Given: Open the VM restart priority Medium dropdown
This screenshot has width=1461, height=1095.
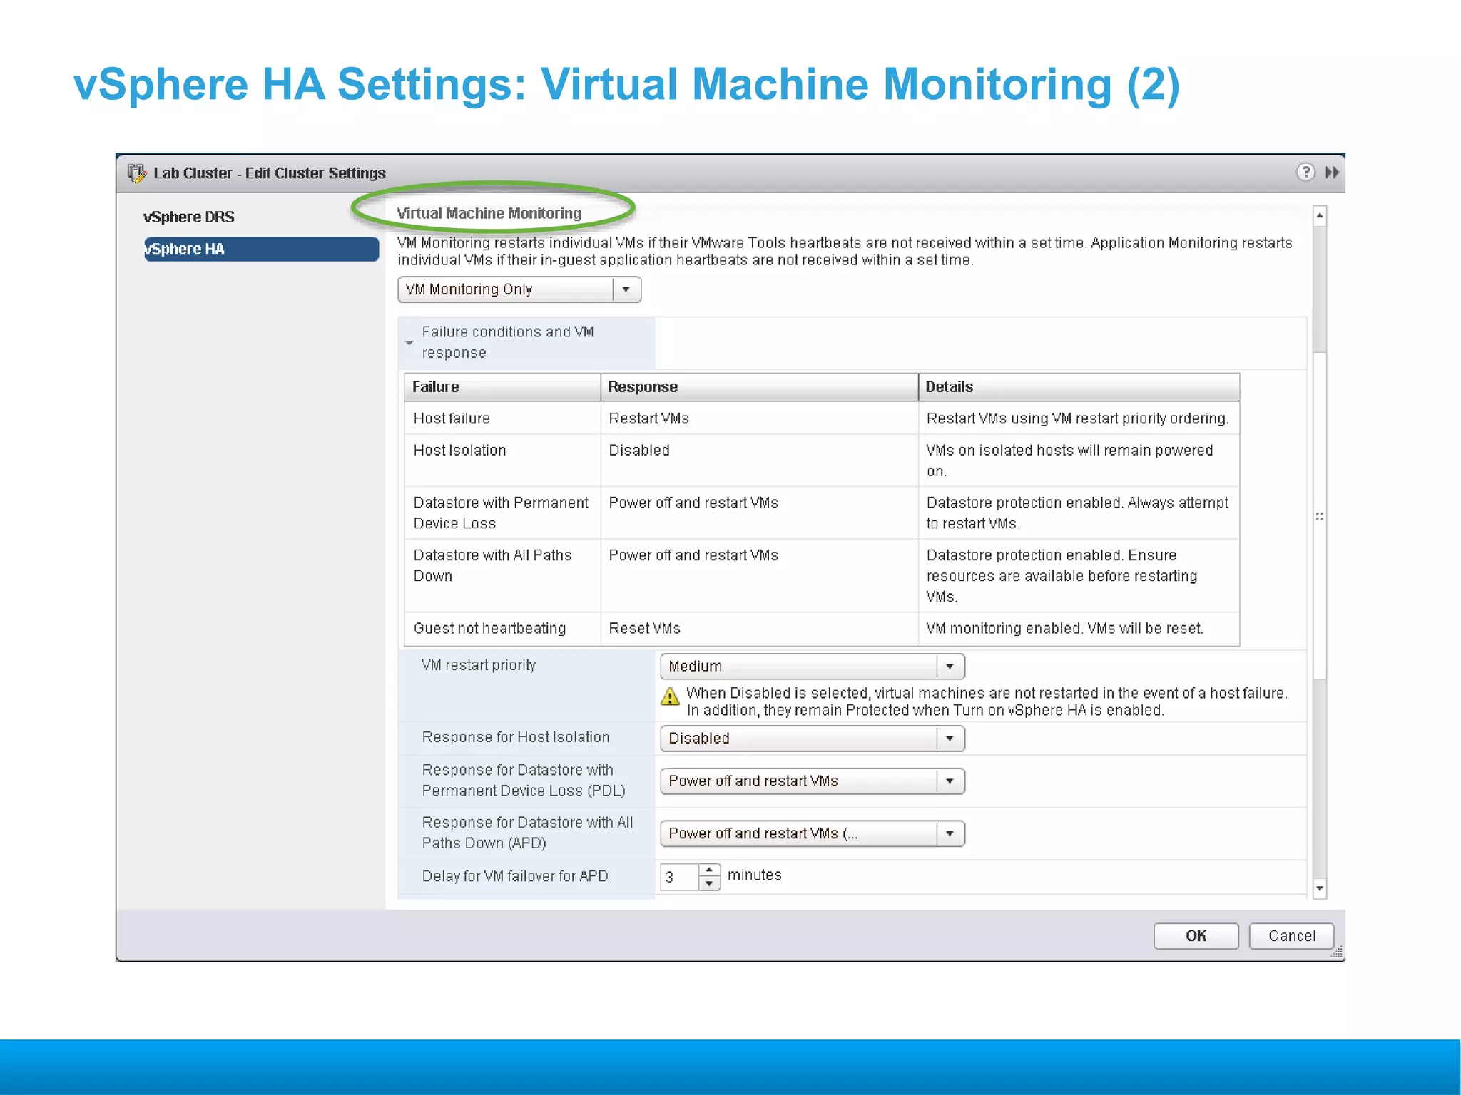Looking at the screenshot, I should point(813,667).
